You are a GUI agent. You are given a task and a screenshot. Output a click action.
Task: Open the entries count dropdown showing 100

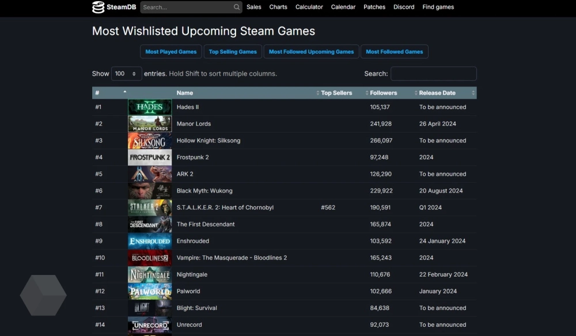126,74
